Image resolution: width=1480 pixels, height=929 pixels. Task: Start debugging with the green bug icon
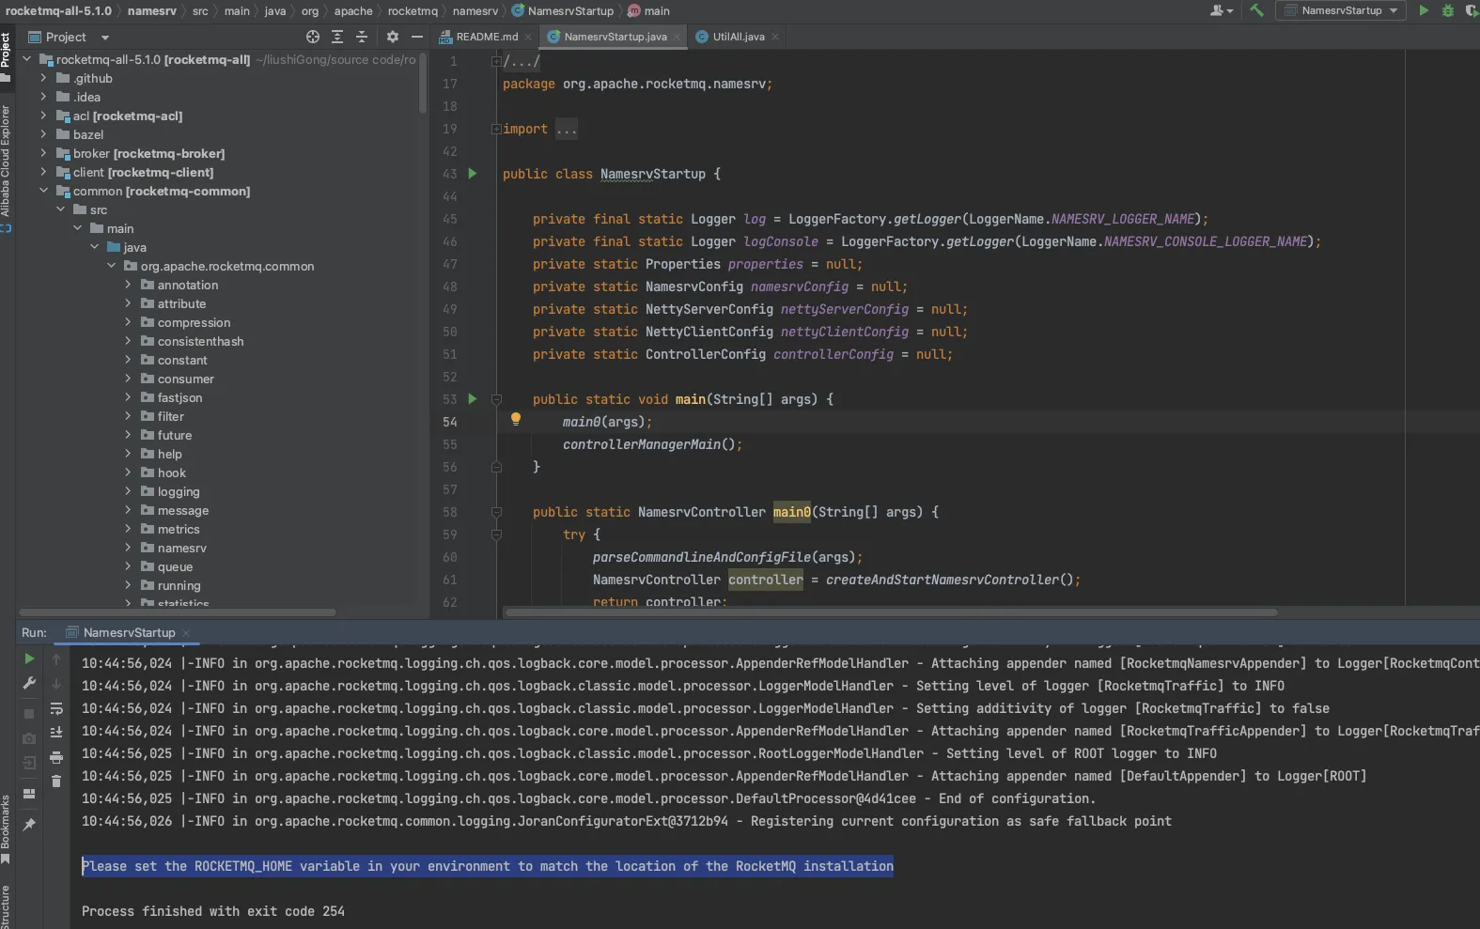click(x=1447, y=10)
